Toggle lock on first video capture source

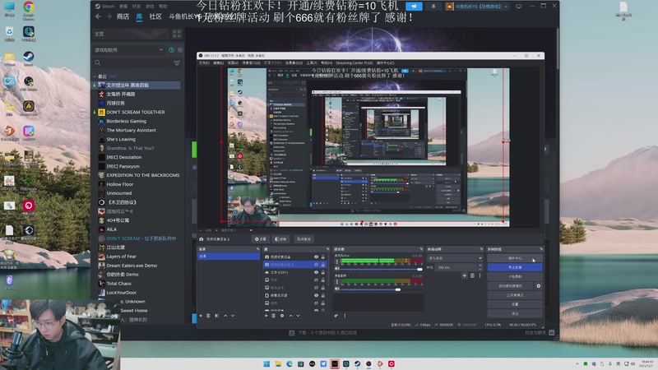[x=322, y=257]
